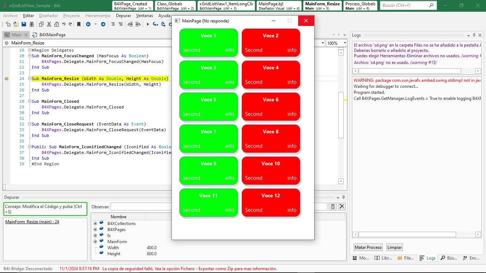Screen dimensions: 486x273
Task: Click the Matar Proceso button
Action: click(x=368, y=247)
